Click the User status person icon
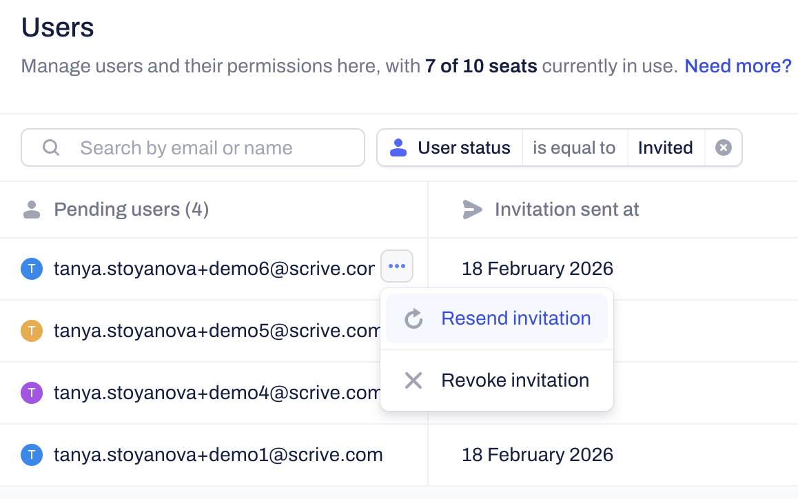This screenshot has width=798, height=499. click(398, 147)
